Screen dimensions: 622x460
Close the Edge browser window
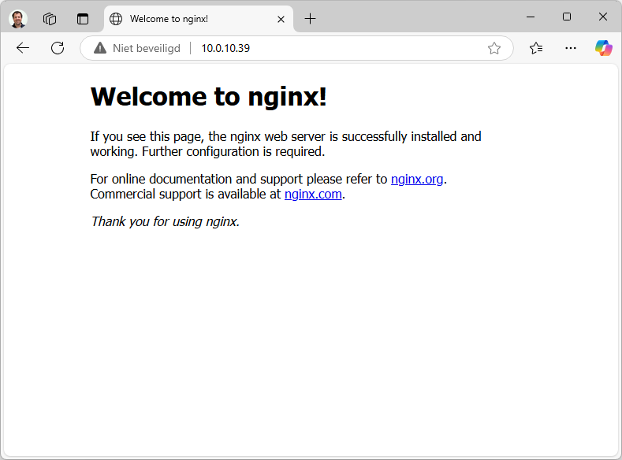[x=602, y=17]
